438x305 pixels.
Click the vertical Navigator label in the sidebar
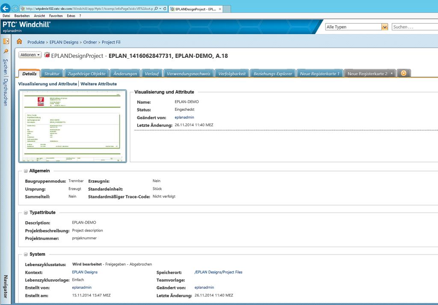[6, 286]
